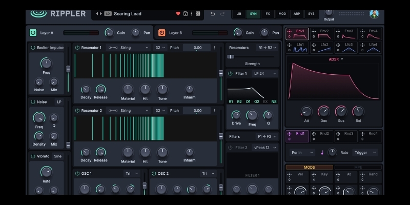Click the user avatar icon
The width and height of the screenshot is (410, 205).
click(x=374, y=14)
